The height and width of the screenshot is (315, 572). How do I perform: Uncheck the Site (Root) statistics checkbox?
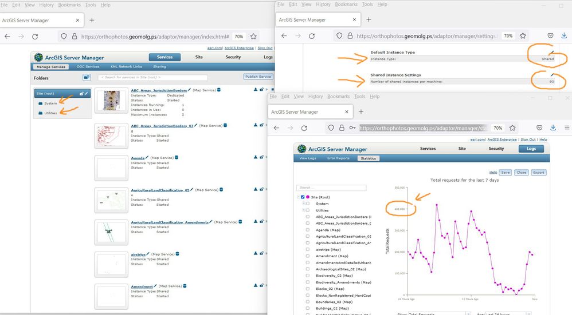click(x=303, y=197)
